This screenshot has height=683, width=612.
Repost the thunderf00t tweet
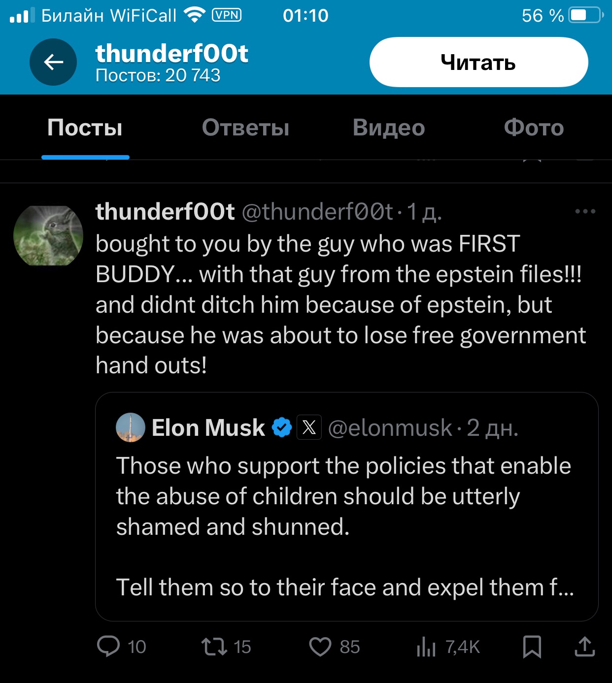point(214,646)
